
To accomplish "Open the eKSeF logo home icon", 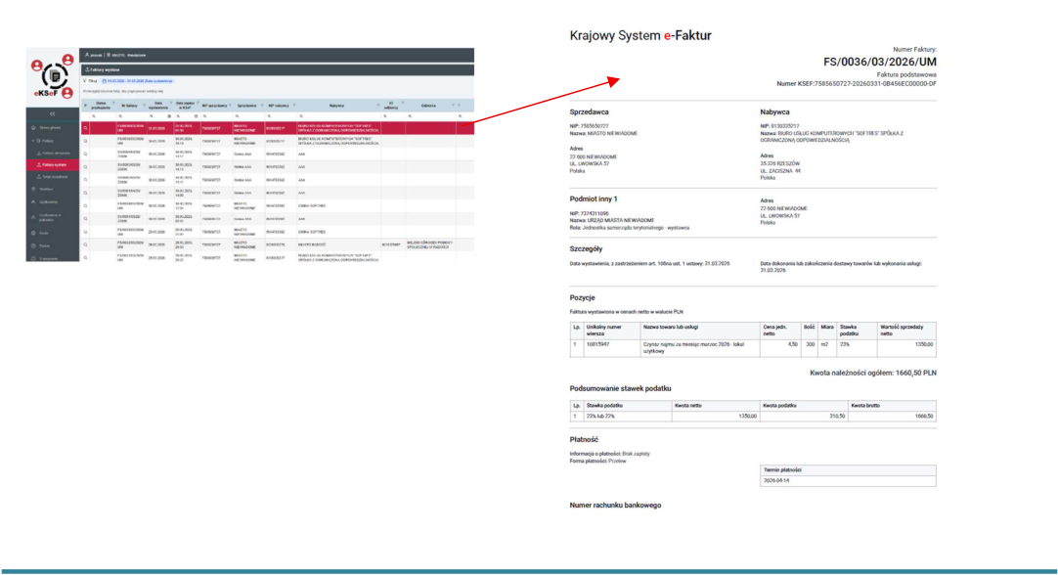I will coord(54,76).
